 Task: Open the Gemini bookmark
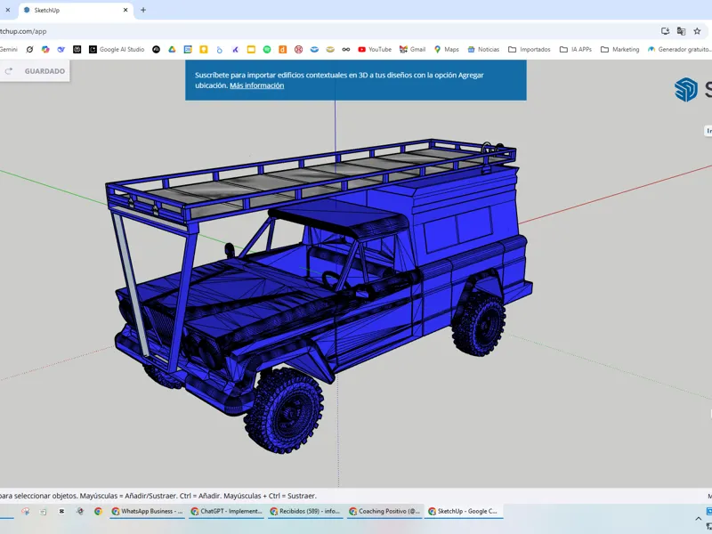[x=9, y=50]
